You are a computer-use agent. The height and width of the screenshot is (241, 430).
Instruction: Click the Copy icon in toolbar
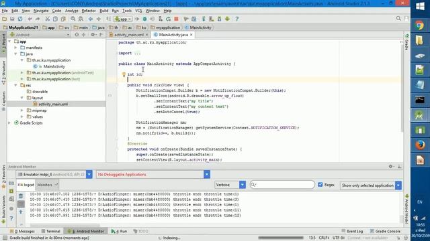tap(55, 19)
